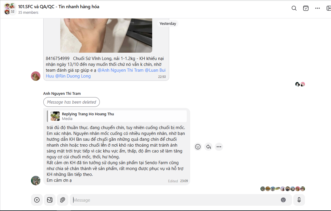Reply to the message with the arrow icon
The width and height of the screenshot is (331, 211).
208,147
